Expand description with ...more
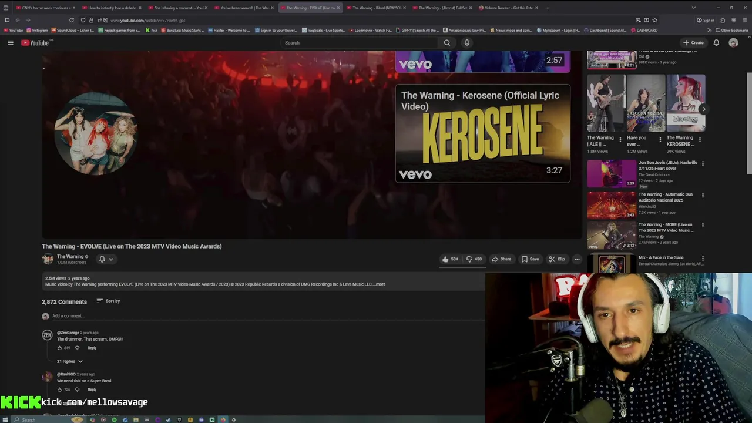The width and height of the screenshot is (752, 423). [380, 284]
